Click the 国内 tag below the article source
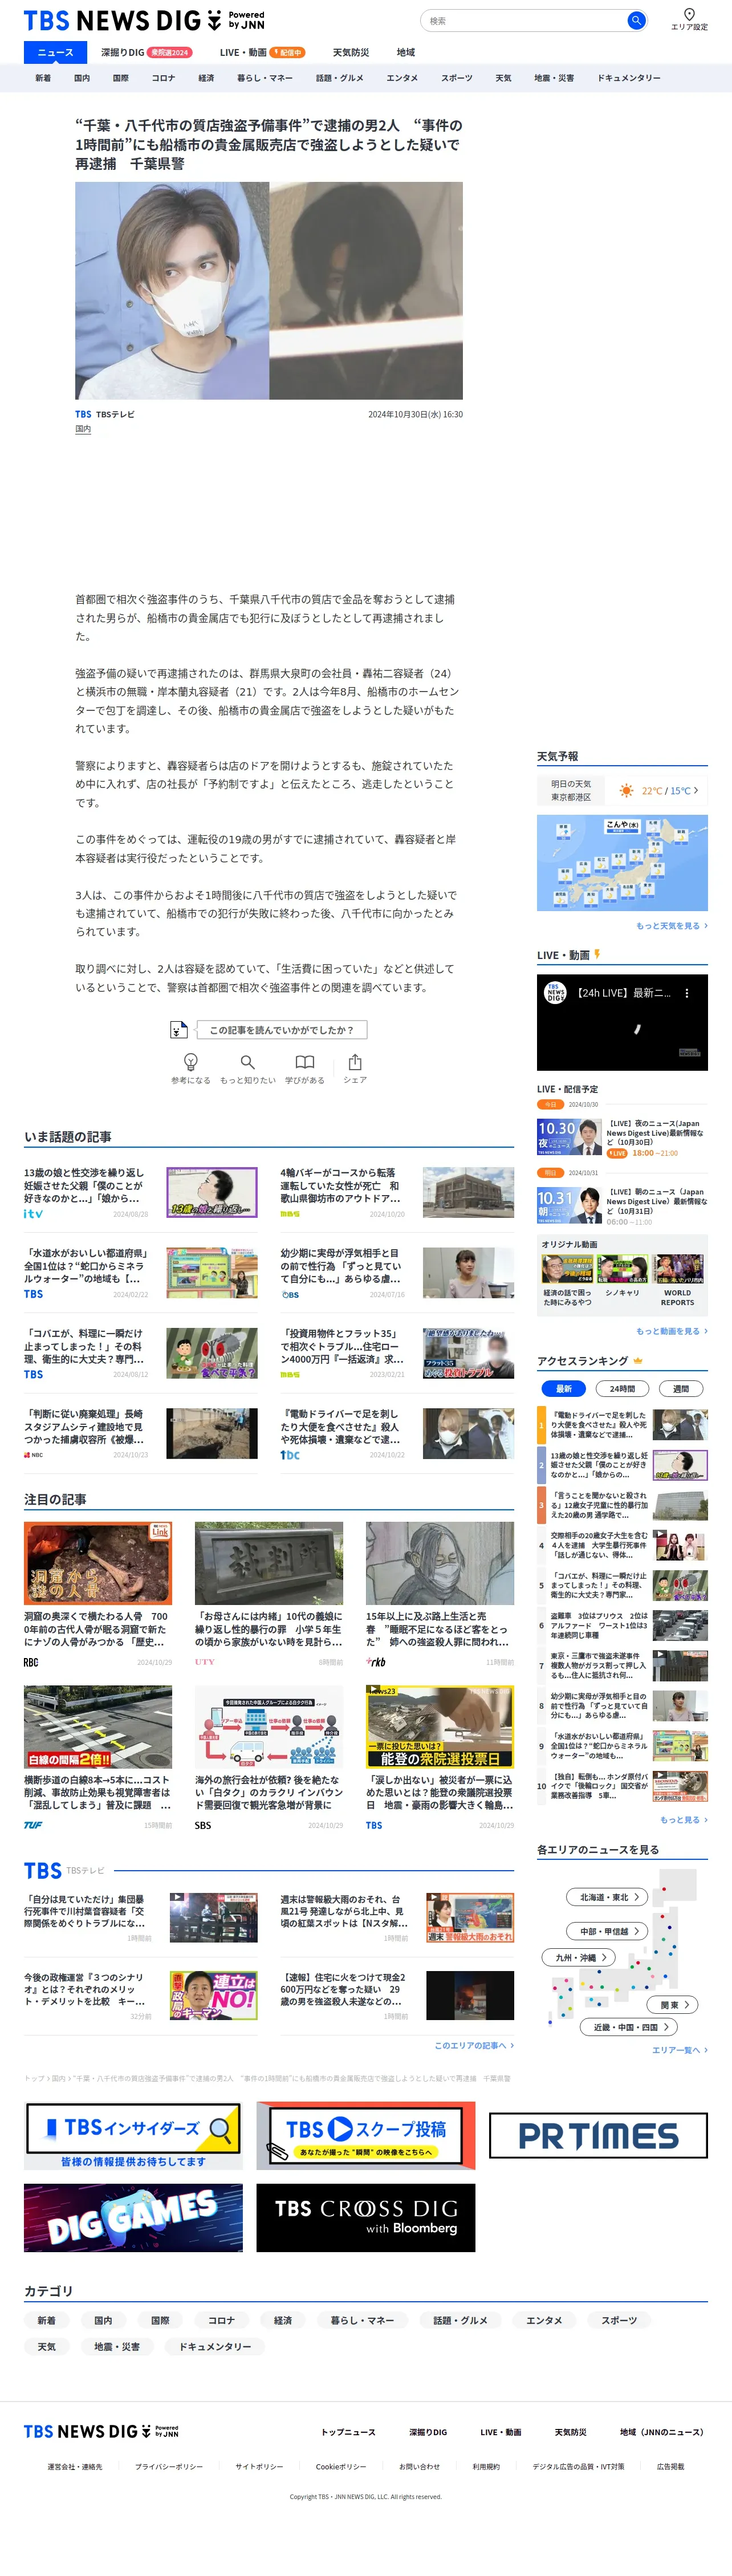This screenshot has width=732, height=2576. (x=83, y=429)
